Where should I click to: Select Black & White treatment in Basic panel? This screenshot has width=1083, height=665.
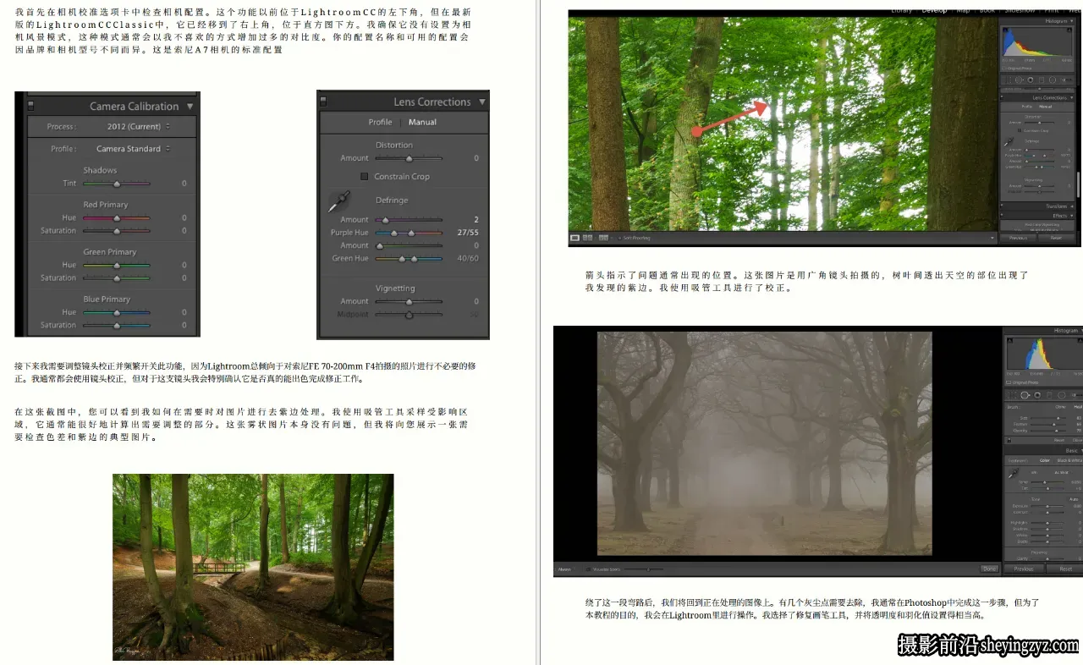pos(1069,460)
